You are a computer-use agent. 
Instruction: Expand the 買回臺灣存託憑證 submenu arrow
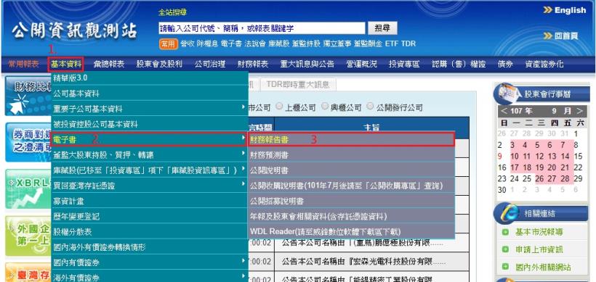point(243,184)
